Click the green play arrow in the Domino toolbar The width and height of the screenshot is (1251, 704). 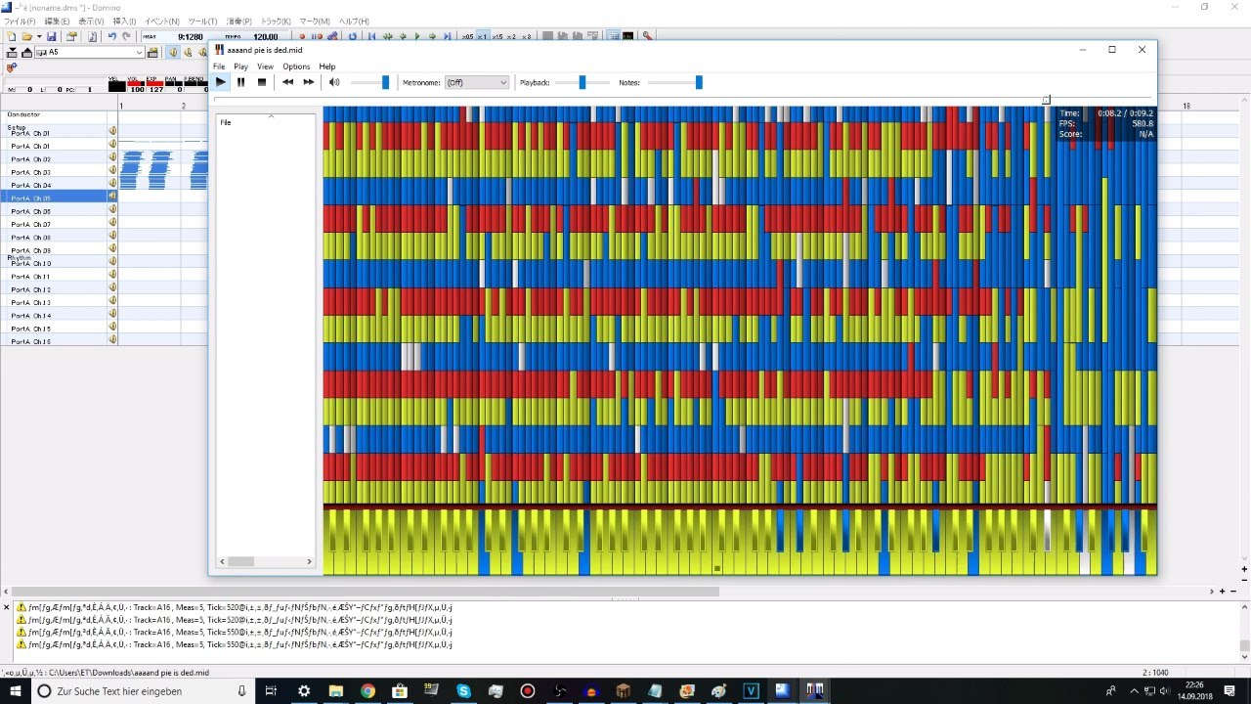(x=417, y=36)
